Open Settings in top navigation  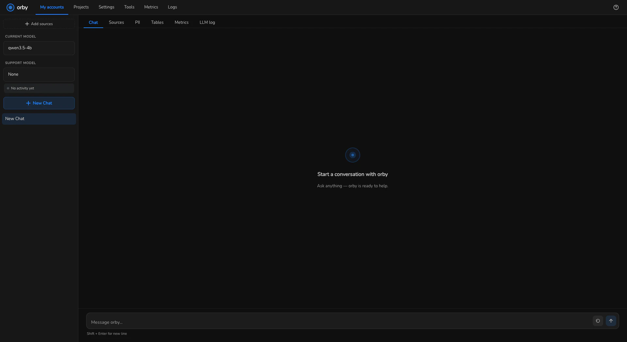point(106,7)
